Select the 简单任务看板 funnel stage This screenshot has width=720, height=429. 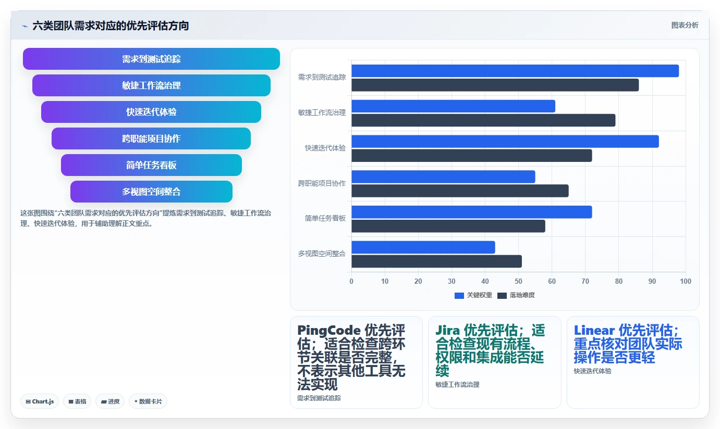point(151,165)
